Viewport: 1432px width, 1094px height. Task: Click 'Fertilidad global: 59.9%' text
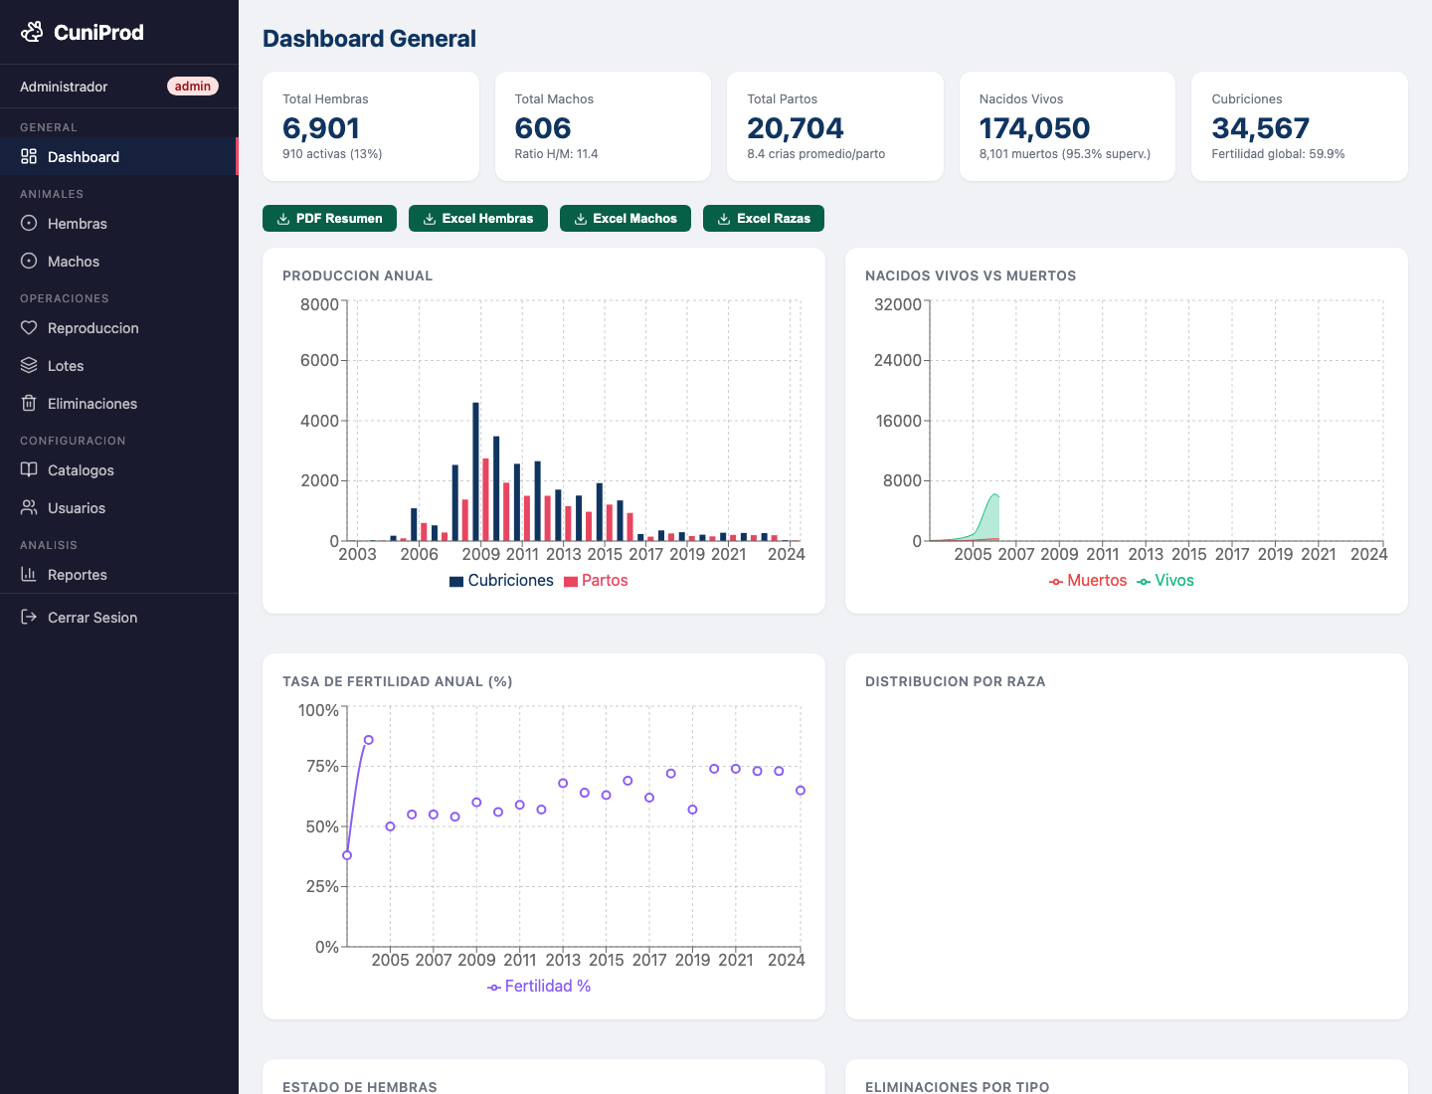(1278, 154)
